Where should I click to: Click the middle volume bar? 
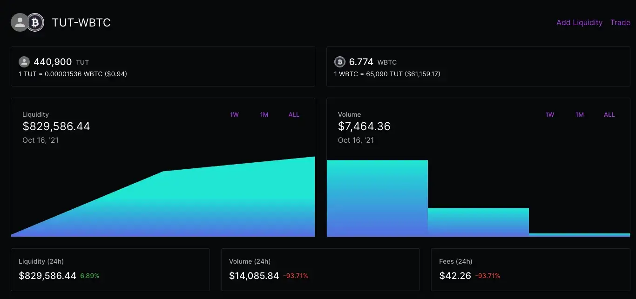pos(478,222)
